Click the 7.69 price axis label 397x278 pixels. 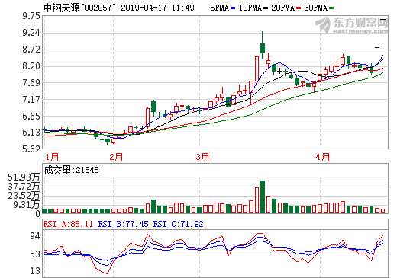(x=31, y=83)
